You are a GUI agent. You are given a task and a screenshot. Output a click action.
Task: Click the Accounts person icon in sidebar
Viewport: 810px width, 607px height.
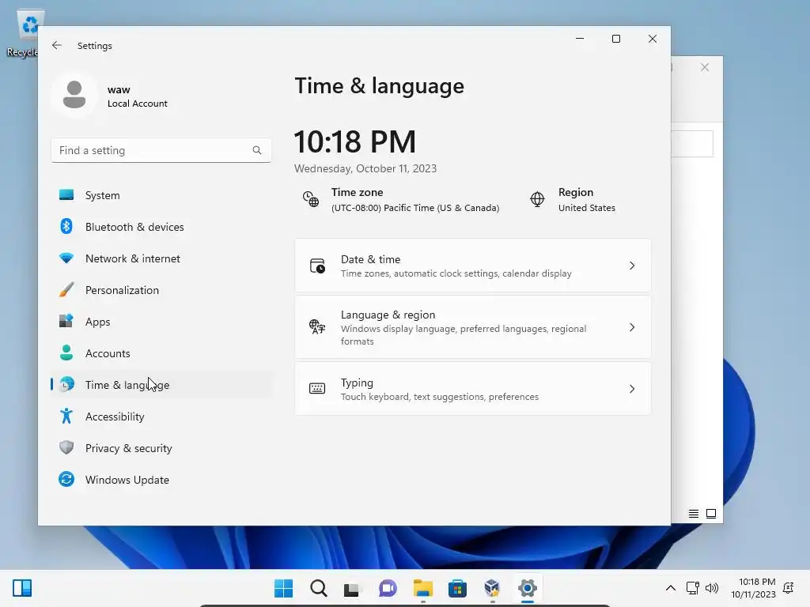(66, 353)
